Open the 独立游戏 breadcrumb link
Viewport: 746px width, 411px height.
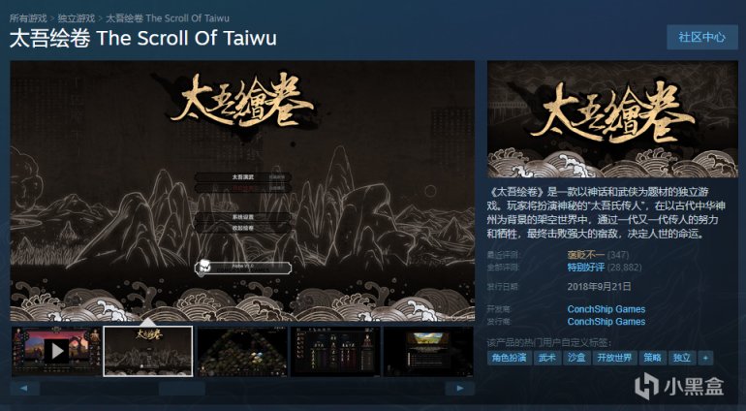tap(77, 18)
